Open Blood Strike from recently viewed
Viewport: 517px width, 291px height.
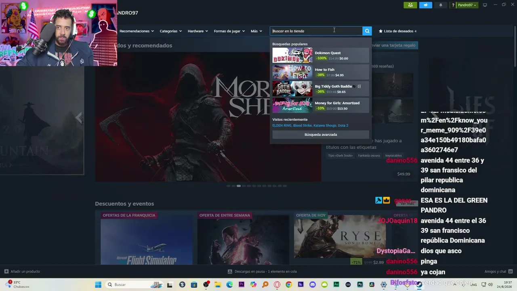pyautogui.click(x=303, y=125)
